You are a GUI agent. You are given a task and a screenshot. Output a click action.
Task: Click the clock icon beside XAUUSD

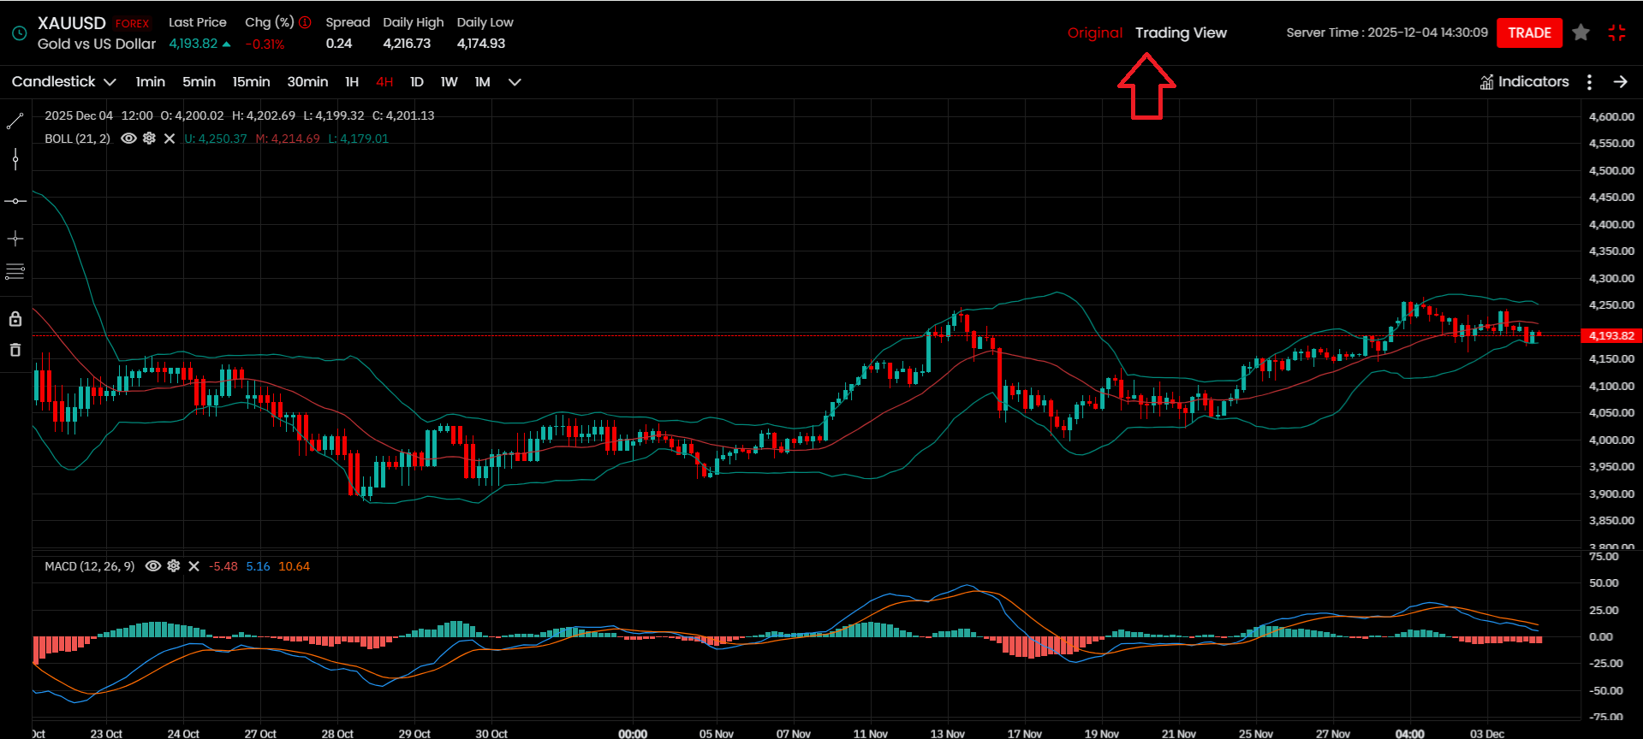pos(19,33)
